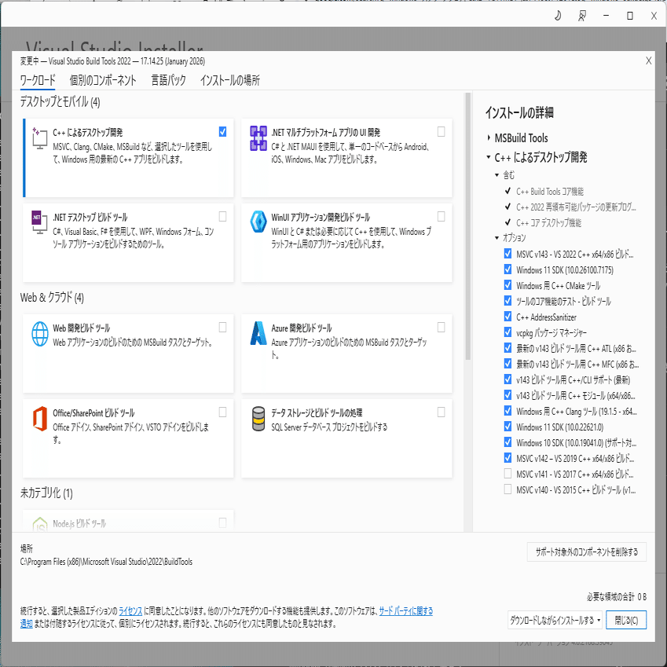
Task: Click サポート対象外のコンポーネントを削除する button
Action: [587, 552]
